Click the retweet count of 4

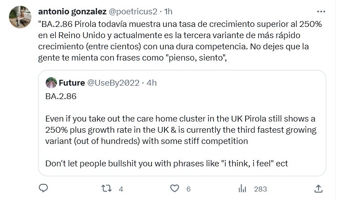121,188
